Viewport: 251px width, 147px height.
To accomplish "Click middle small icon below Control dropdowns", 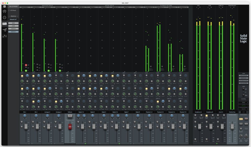I will [x=243, y=112].
